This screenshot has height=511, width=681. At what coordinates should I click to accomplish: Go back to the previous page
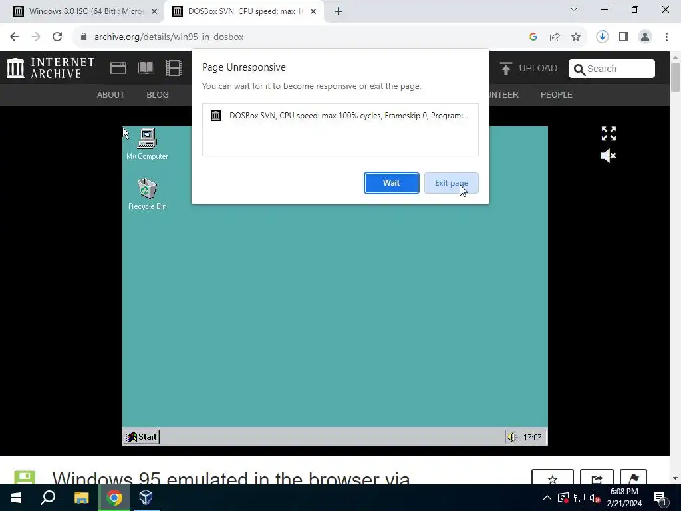15,37
